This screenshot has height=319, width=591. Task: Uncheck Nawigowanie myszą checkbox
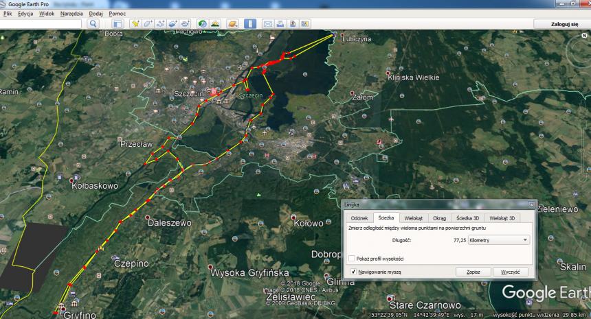353,272
